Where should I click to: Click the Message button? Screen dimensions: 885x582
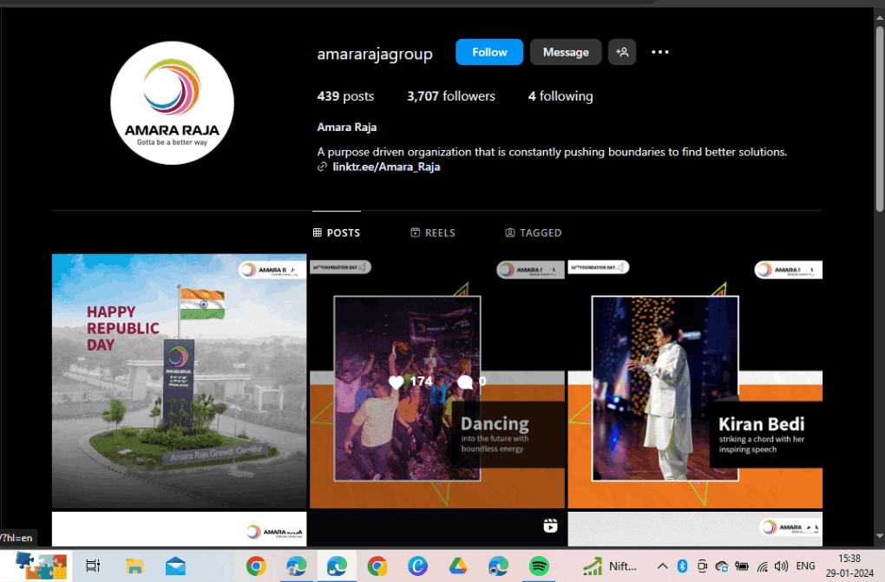tap(565, 52)
